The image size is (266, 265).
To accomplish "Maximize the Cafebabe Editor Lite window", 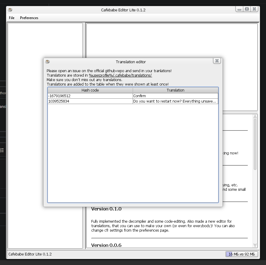I will coord(247,9).
